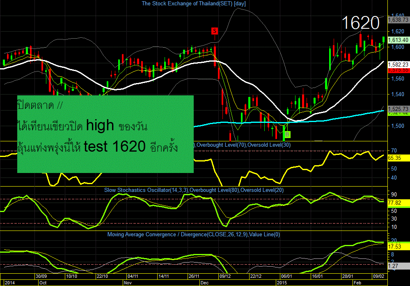This screenshot has height=286, width=410.
Task: Click the 04/11 date on time axis
Action: point(133,276)
